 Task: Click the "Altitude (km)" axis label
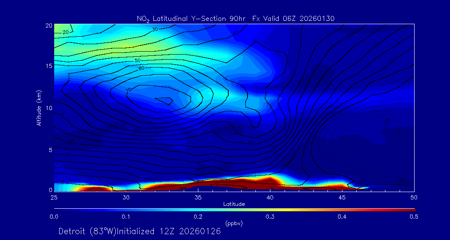point(38,107)
